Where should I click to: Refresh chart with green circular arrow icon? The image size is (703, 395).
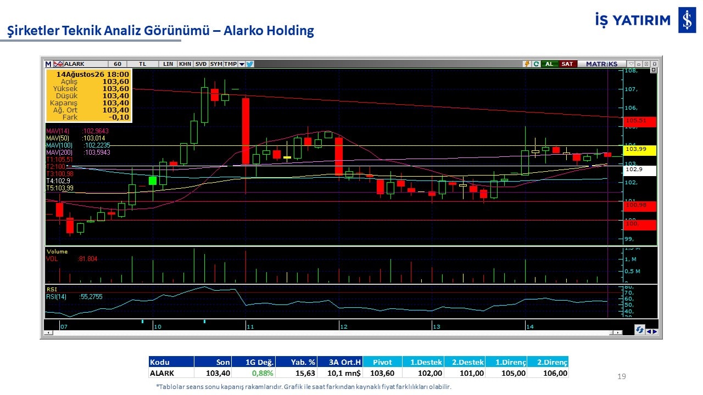535,64
